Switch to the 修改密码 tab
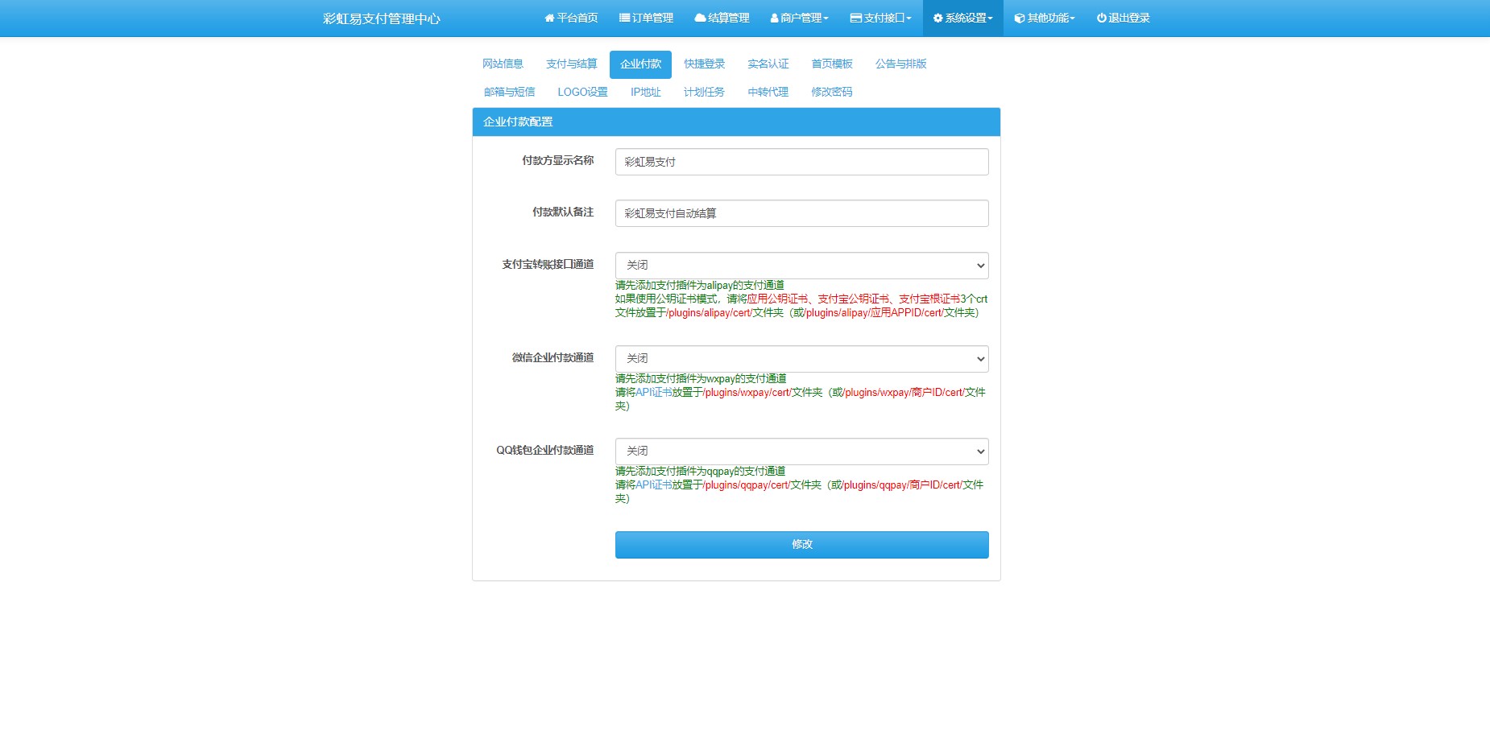The image size is (1490, 734). (831, 92)
